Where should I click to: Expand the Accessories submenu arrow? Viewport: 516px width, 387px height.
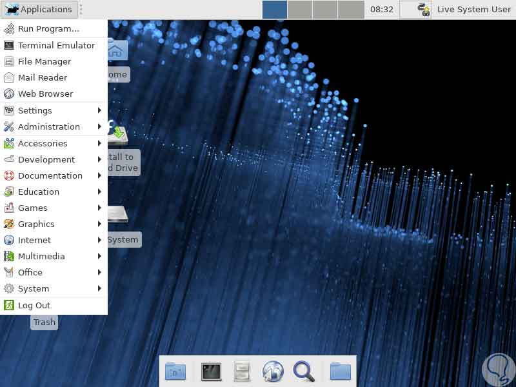[x=99, y=143]
